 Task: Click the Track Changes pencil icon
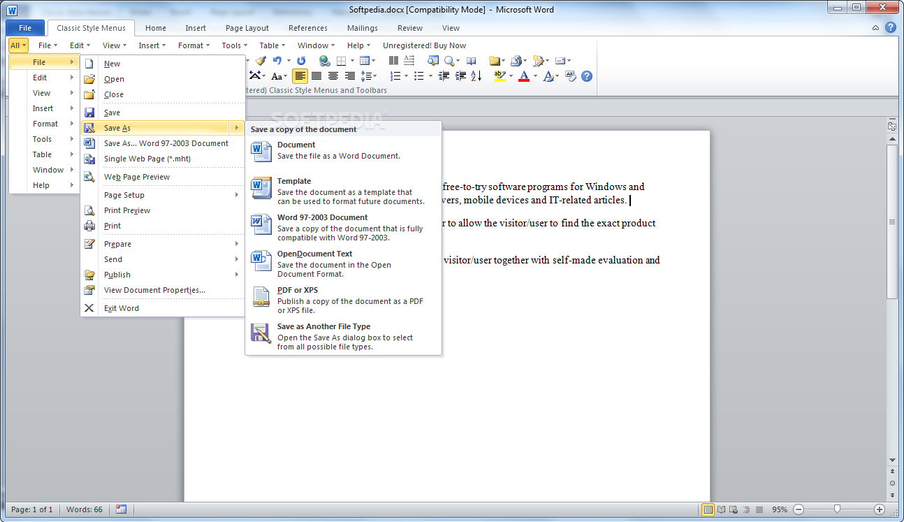tap(539, 61)
